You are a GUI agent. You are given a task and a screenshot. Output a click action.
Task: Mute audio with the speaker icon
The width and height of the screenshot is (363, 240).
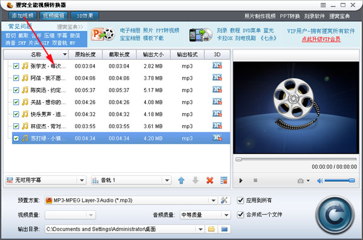point(320,181)
